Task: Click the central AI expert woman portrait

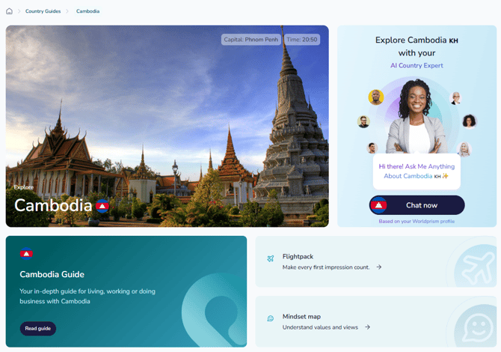Action: coord(417,117)
